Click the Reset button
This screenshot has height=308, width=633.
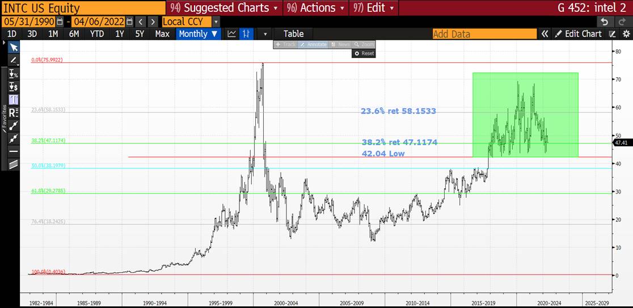(x=364, y=53)
